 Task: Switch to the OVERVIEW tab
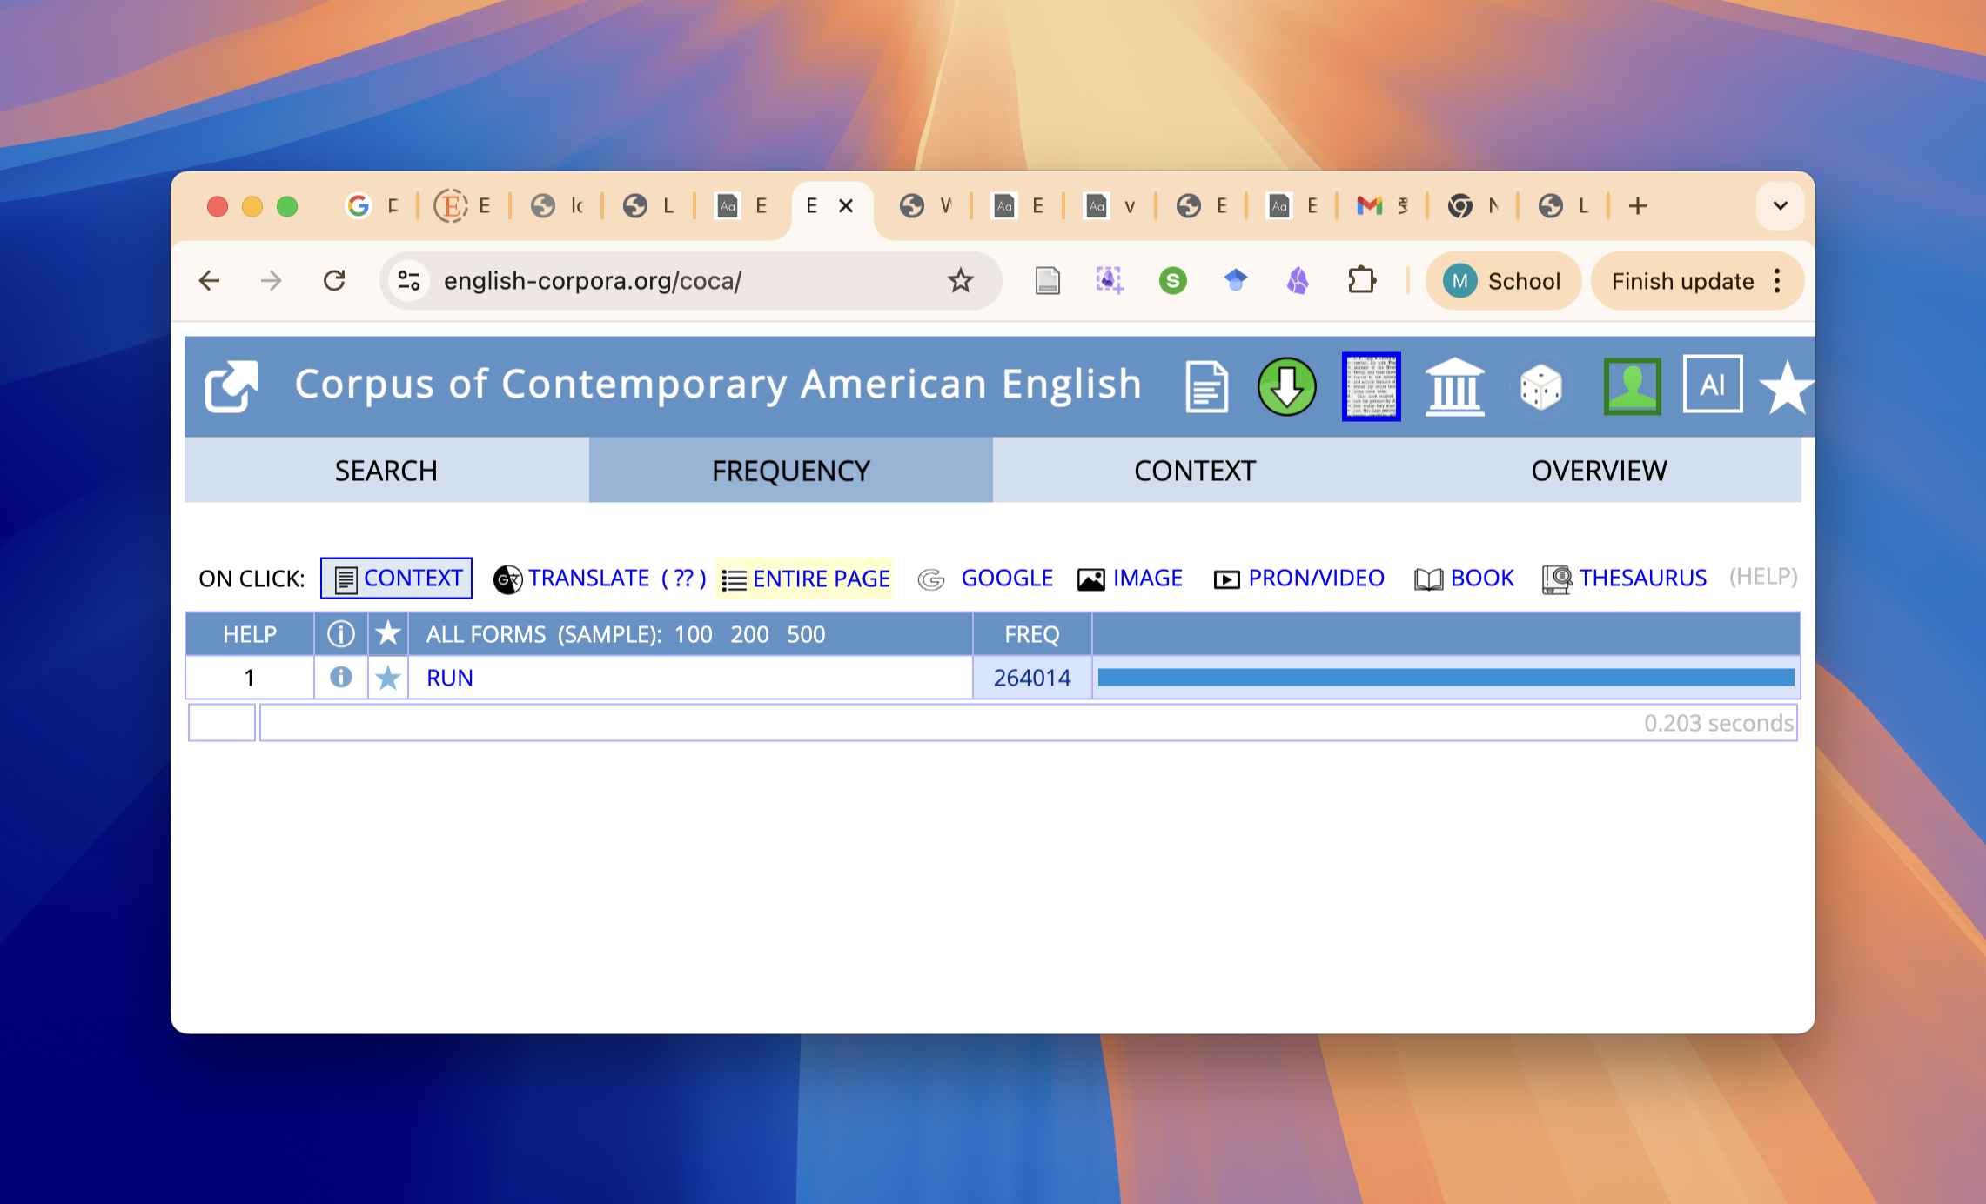(1598, 471)
